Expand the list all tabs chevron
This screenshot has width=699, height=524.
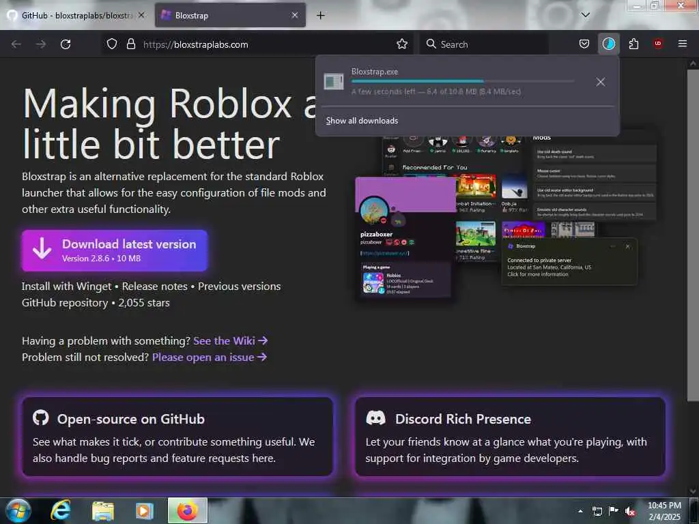(585, 15)
